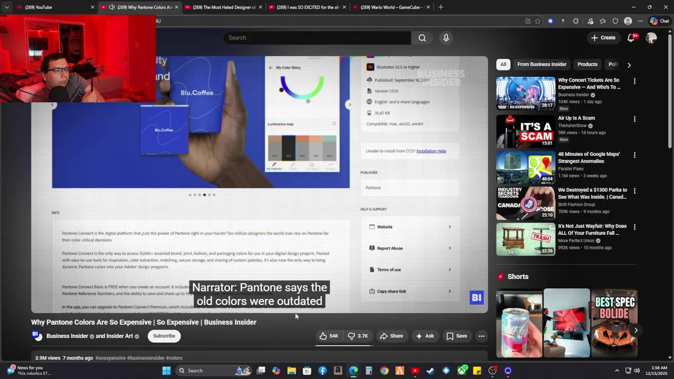The image size is (674, 379).
Task: Open a new browser tab
Action: [441, 7]
